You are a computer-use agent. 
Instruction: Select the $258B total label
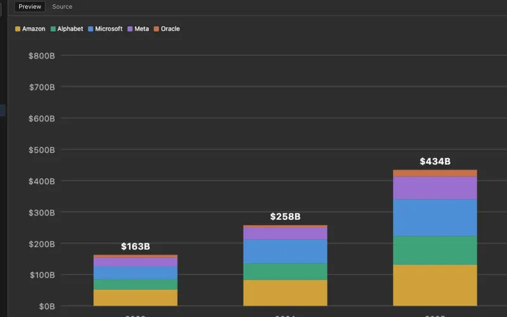[285, 216]
